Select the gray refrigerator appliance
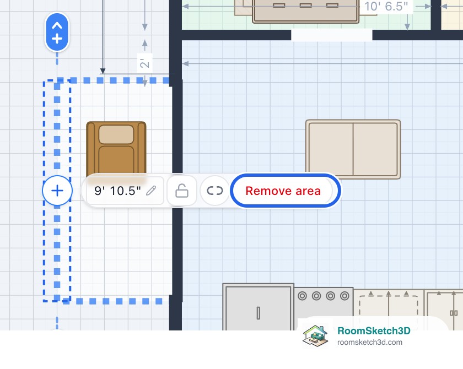The height and width of the screenshot is (369, 463). coord(258,307)
